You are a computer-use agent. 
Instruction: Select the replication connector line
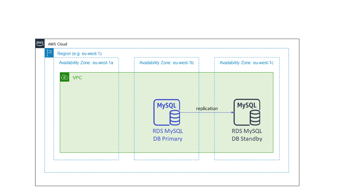pos(206,113)
